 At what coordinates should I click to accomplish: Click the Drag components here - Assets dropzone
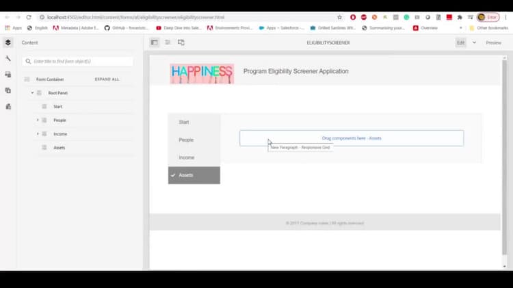click(x=352, y=138)
